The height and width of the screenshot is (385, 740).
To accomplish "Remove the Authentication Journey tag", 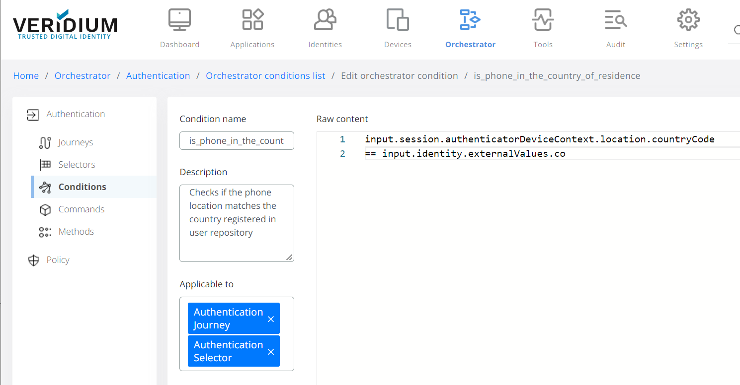I will pos(271,319).
